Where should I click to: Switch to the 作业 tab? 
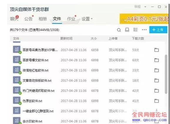[x=71, y=19]
